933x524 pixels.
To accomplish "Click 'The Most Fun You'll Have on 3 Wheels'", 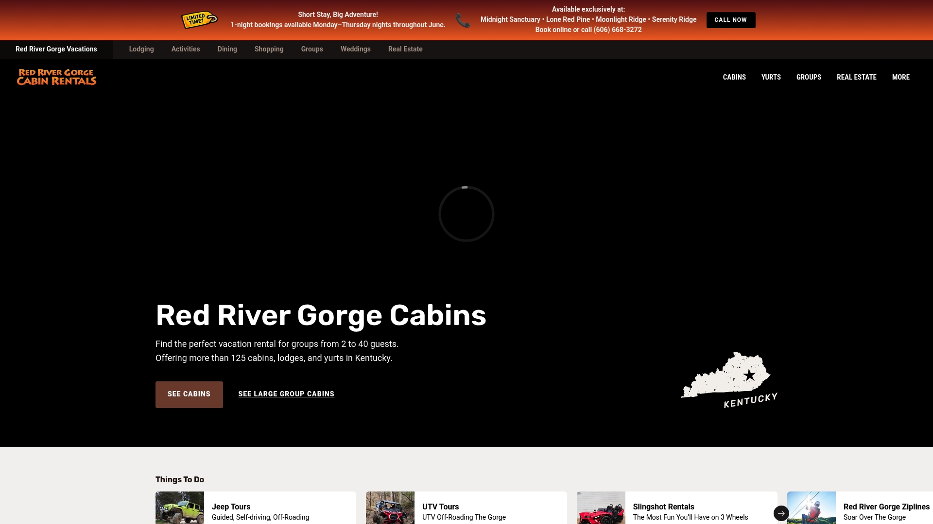I will tap(691, 517).
